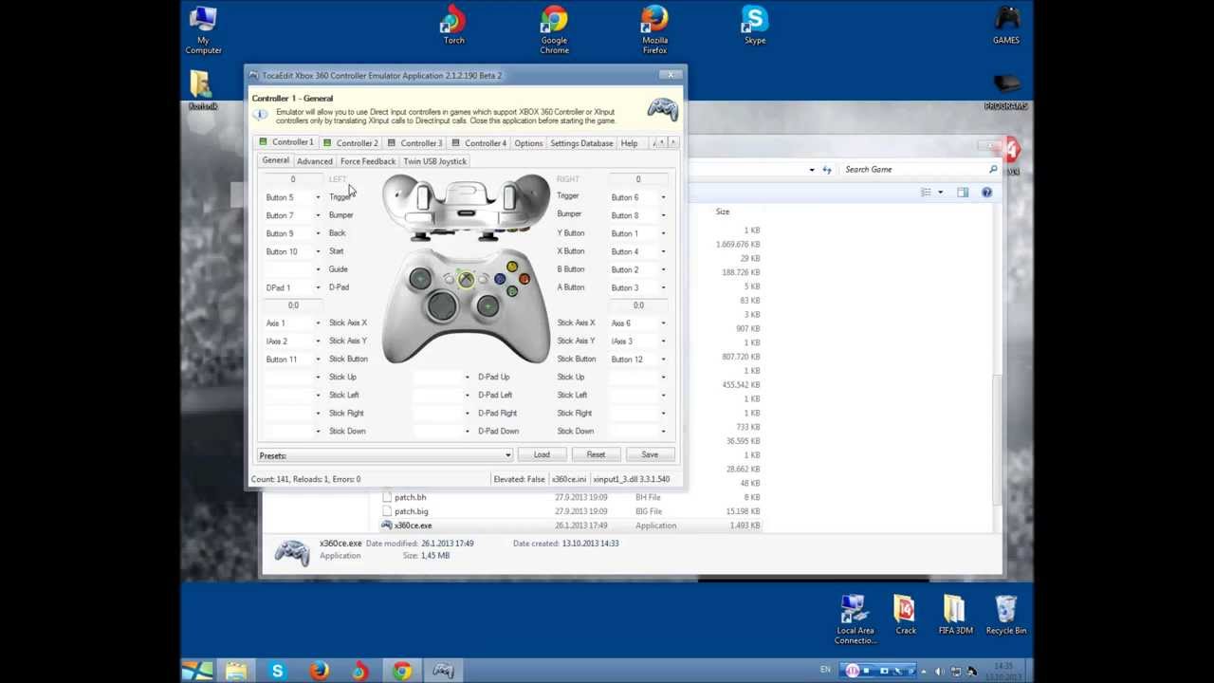This screenshot has height=683, width=1214.
Task: Switch to Controller 2 tab
Action: point(351,143)
